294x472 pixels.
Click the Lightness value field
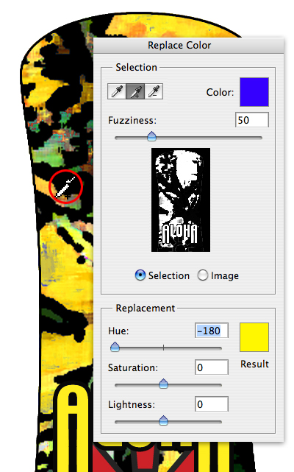[x=212, y=404]
